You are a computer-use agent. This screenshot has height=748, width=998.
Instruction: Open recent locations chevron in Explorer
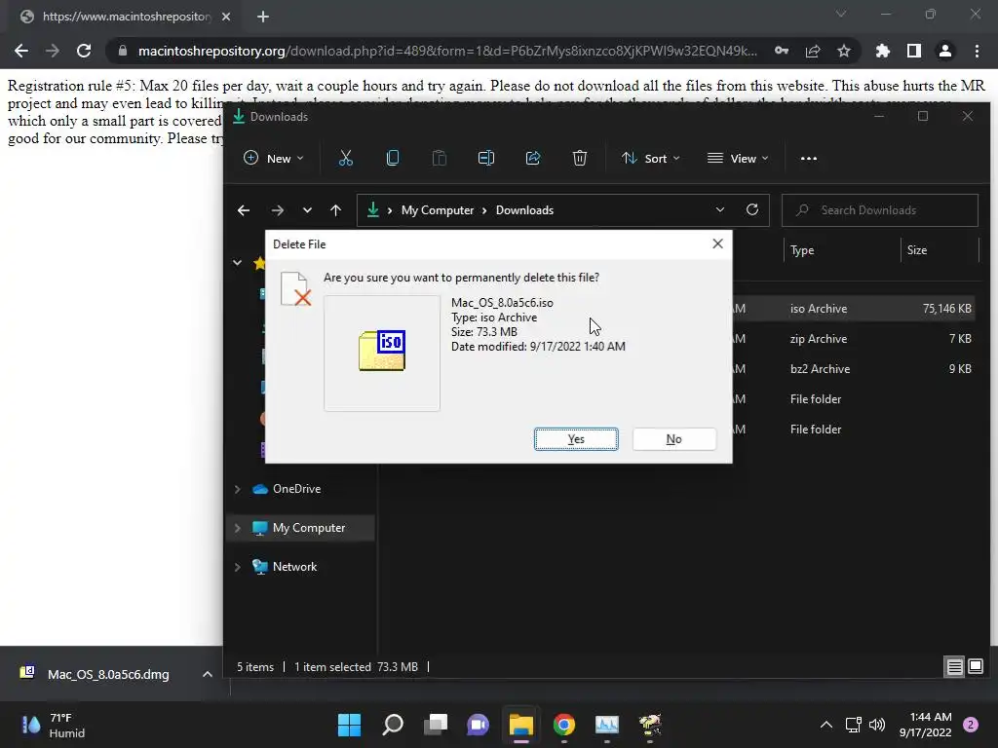(307, 210)
